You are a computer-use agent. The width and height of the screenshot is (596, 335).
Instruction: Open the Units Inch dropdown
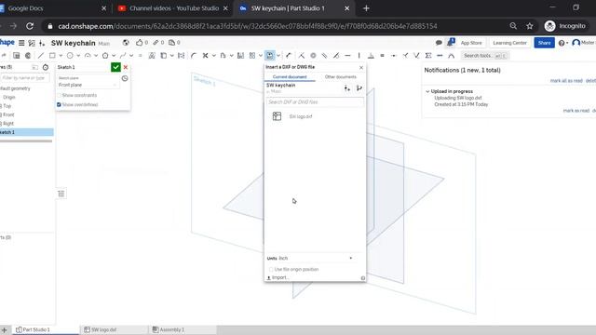(316, 259)
